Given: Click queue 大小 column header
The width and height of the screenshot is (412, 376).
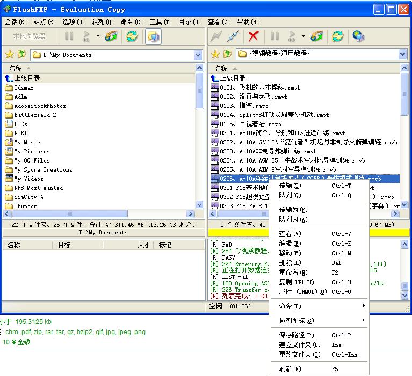Looking at the screenshot, I should point(128,245).
